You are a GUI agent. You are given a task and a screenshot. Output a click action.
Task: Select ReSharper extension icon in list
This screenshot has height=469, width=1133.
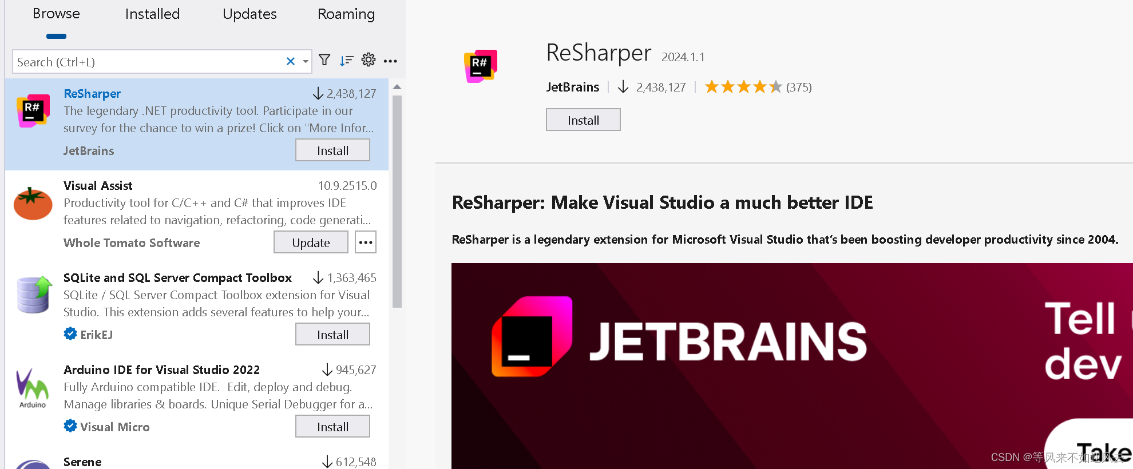click(x=33, y=111)
